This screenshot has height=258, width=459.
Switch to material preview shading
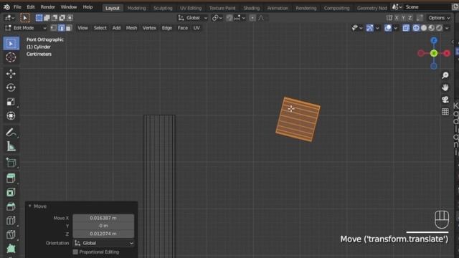point(431,28)
